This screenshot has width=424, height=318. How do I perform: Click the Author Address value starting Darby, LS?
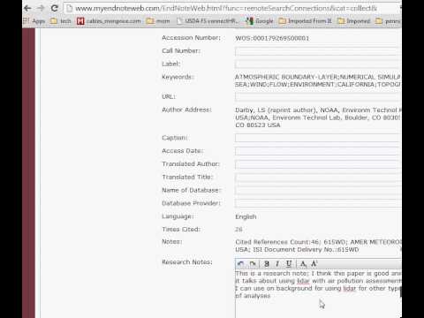[318, 117]
